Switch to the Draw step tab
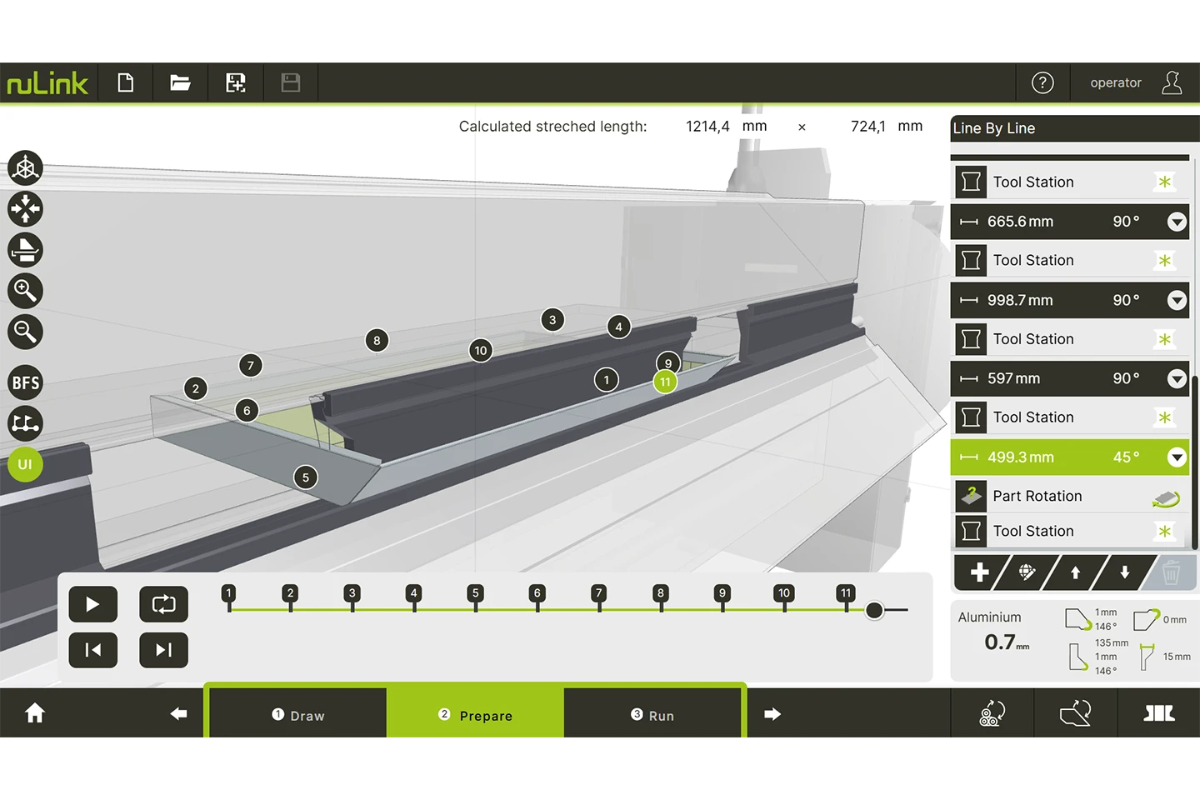The height and width of the screenshot is (800, 1200). coord(297,715)
